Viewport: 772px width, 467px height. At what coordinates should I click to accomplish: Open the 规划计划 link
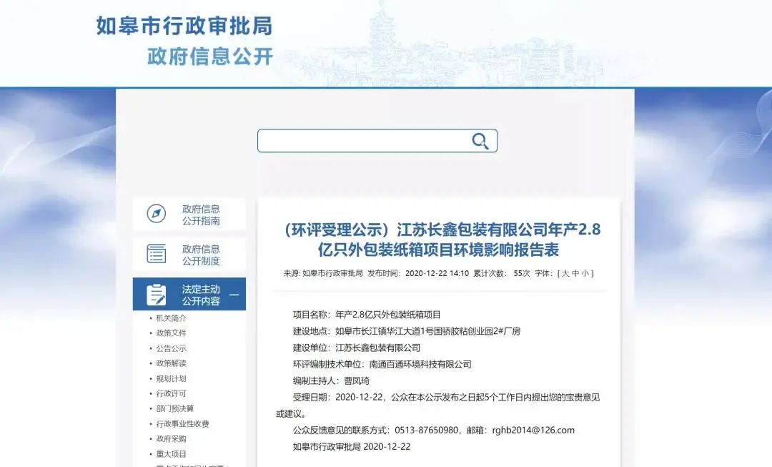tap(172, 379)
